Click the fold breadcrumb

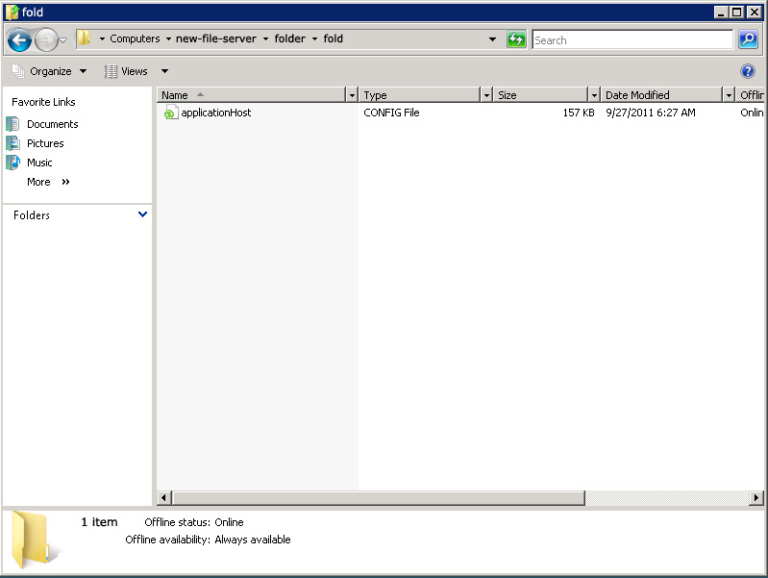[334, 38]
